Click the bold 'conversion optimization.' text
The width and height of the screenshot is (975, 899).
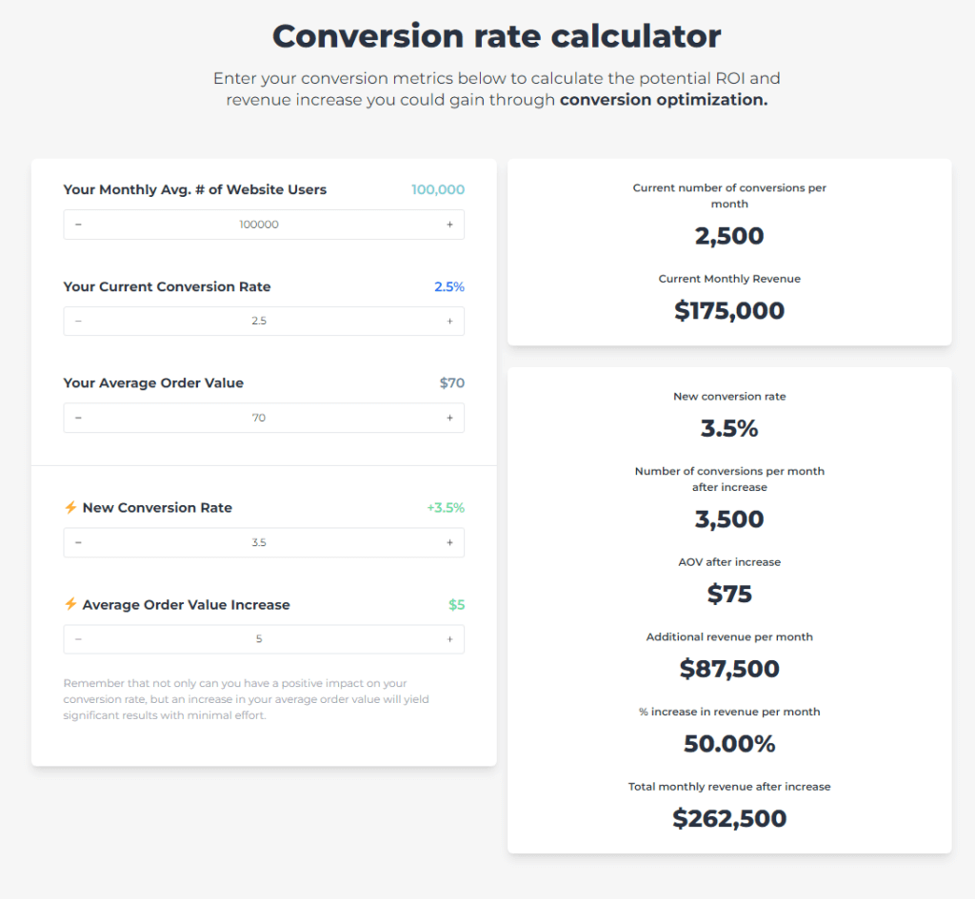pos(664,100)
